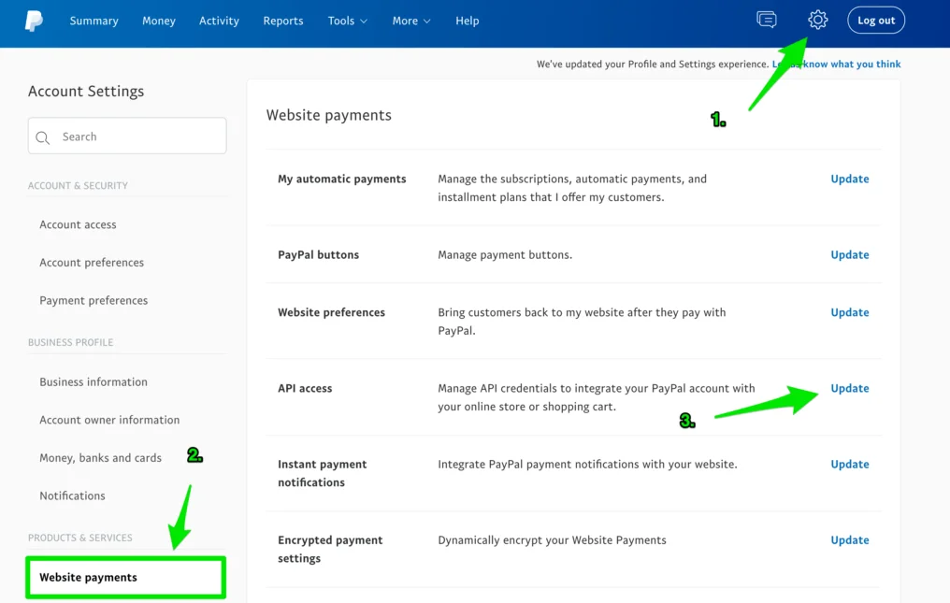Open the settings gear icon

click(817, 20)
